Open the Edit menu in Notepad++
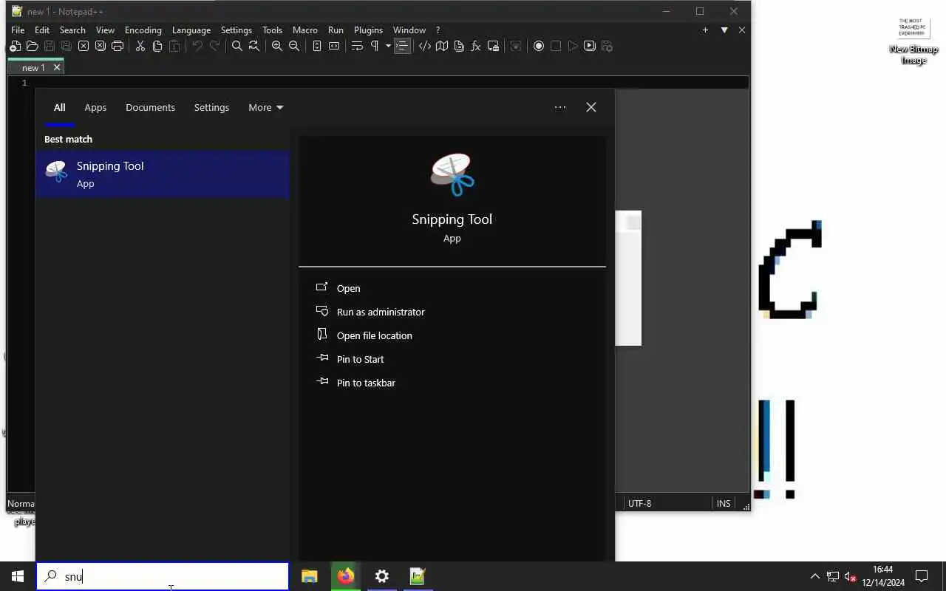The image size is (946, 591). click(42, 30)
